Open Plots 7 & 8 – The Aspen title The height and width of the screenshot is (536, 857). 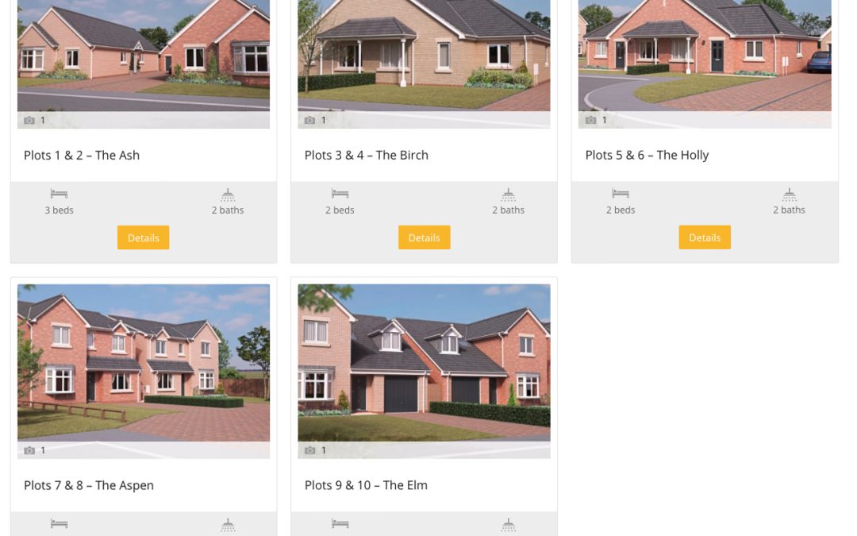[x=89, y=485]
